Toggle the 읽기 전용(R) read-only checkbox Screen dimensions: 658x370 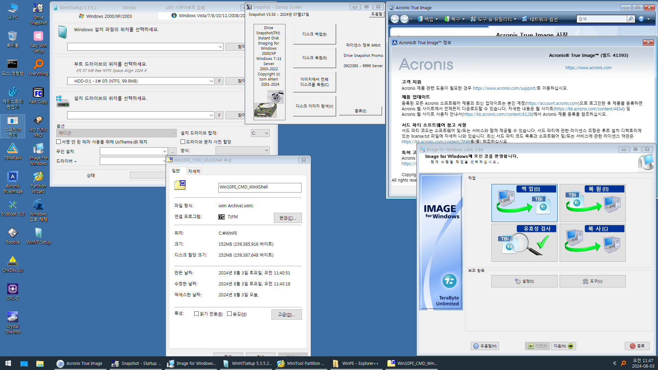(196, 314)
